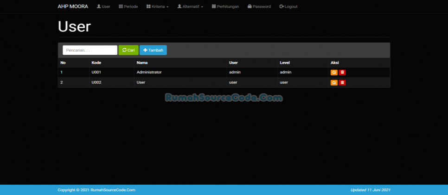This screenshot has height=195, width=448.
Task: Click the AHP MOORA brand link
Action: point(73,6)
